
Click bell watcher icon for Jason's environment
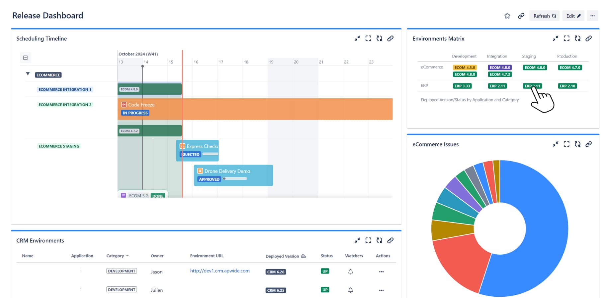point(350,272)
